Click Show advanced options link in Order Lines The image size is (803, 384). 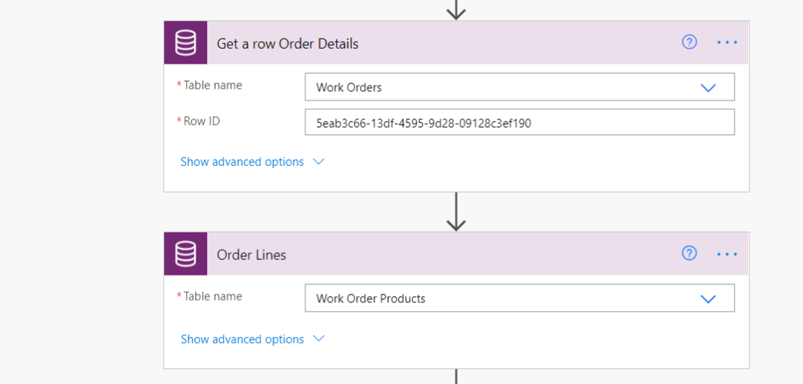tap(242, 339)
